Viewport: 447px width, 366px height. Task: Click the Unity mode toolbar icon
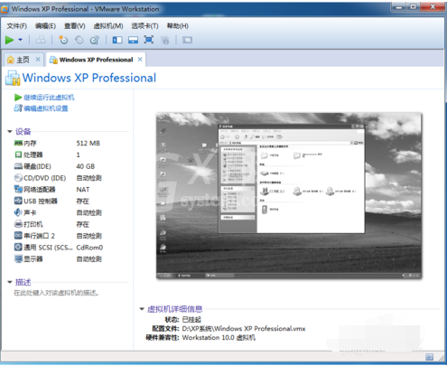(x=165, y=40)
